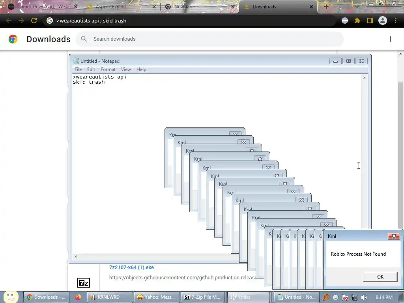404x303 pixels.
Task: Switch to Untitled Notepad taskbar button
Action: [296, 297]
